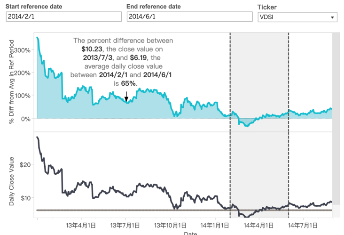
Task: Click the 14年4月1日 date axis label
Action: (x=257, y=226)
